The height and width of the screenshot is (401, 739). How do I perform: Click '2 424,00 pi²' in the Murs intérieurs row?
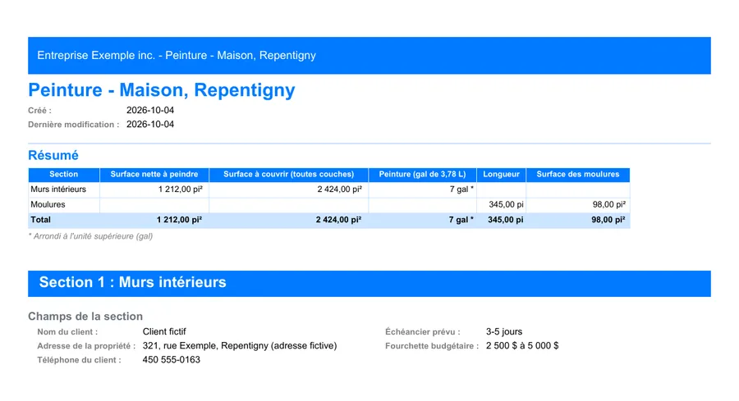[x=339, y=189]
